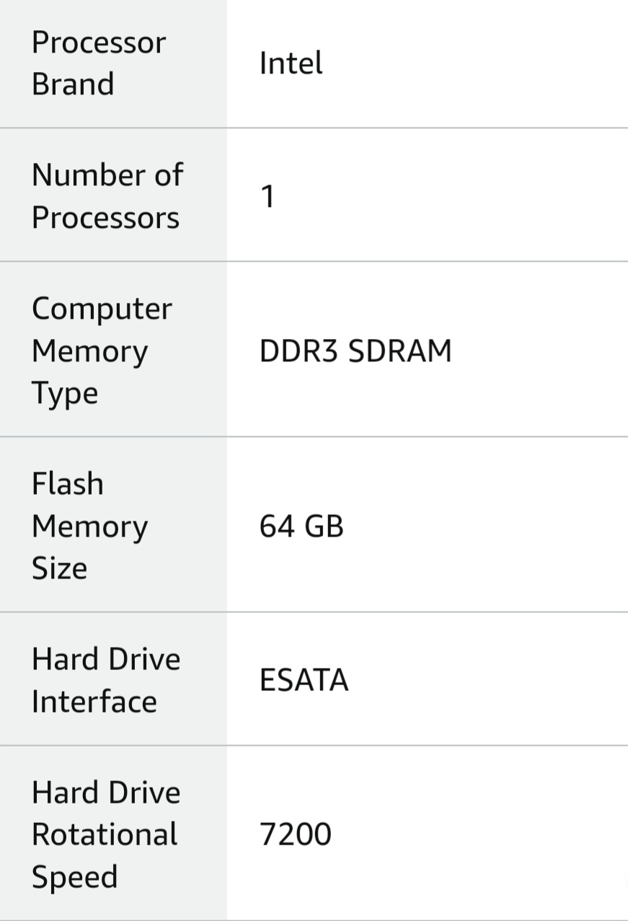This screenshot has height=921, width=628.
Task: Click the "Processor Brand" label
Action: point(98,63)
